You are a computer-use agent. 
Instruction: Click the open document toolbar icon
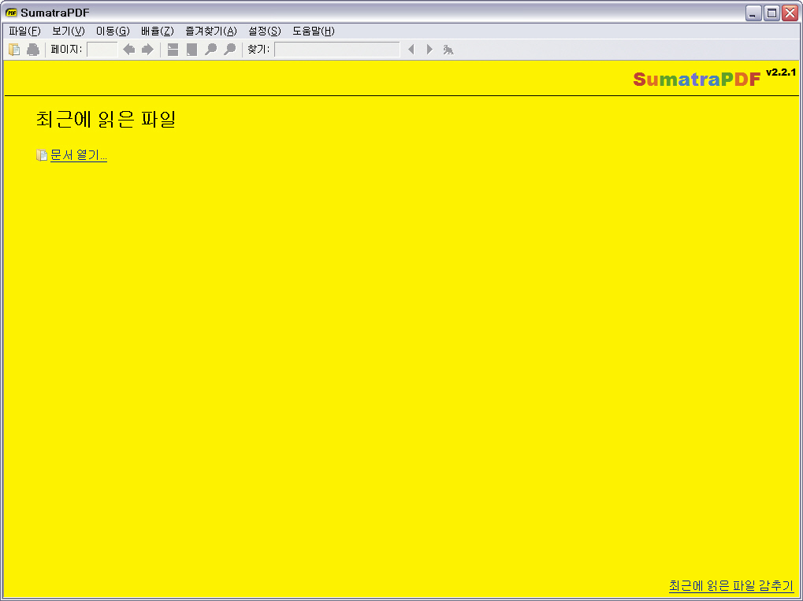[x=14, y=50]
